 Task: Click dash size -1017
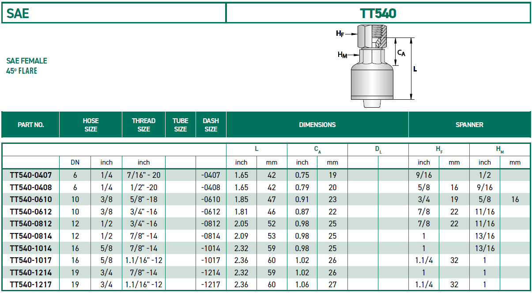pyautogui.click(x=211, y=260)
